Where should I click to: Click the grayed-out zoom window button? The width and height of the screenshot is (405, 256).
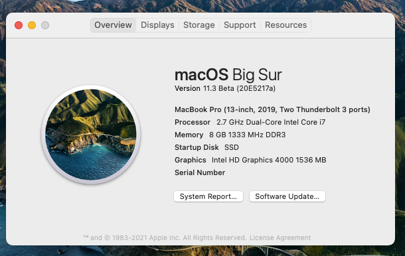(x=45, y=25)
